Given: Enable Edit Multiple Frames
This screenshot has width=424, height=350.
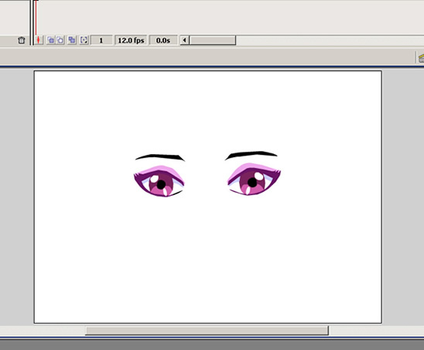Looking at the screenshot, I should 72,40.
